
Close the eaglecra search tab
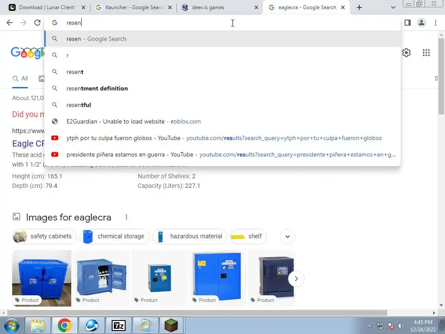pyautogui.click(x=343, y=7)
